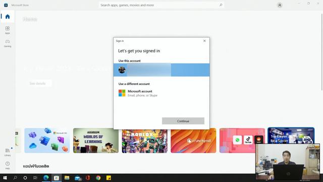The height and width of the screenshot is (182, 323).
Task: Focus the Search apps, games, movies field
Action: pos(161,5)
